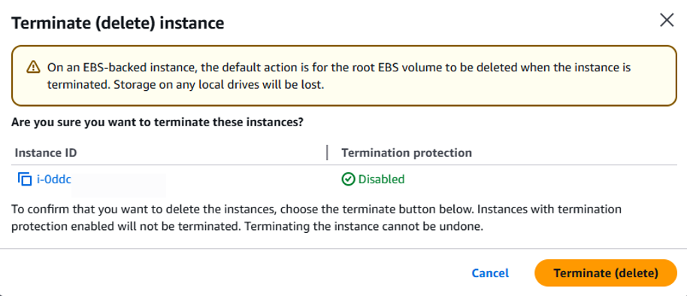Click the 'To confirm that you want' paragraph
The width and height of the screenshot is (687, 299).
[316, 218]
